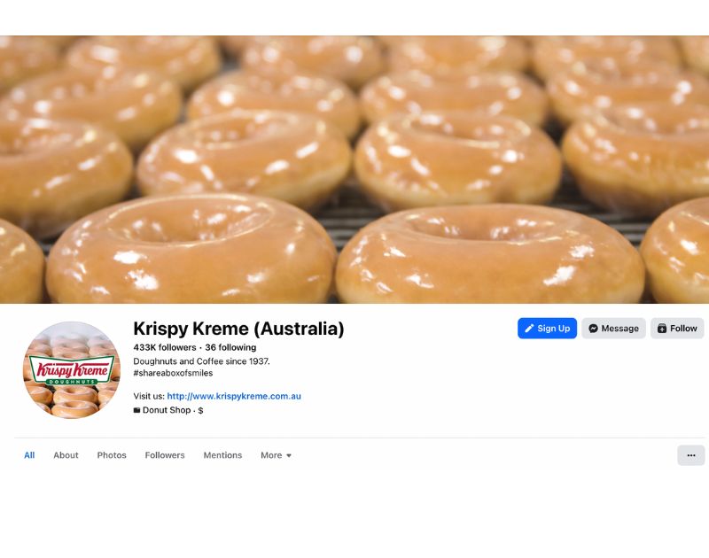This screenshot has width=709, height=558.
Task: Open the Krispy Kreme logo profile picture
Action: (71, 369)
